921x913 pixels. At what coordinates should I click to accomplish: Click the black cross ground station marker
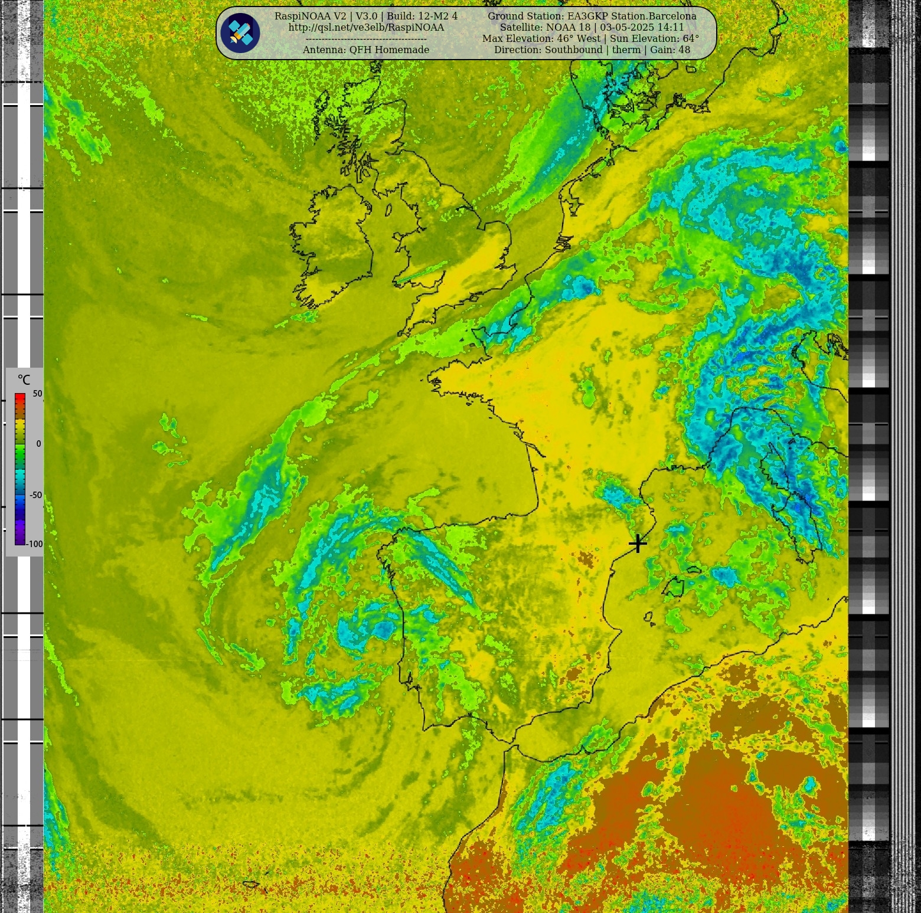pos(638,544)
